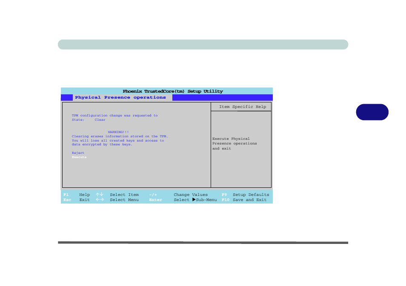
Task: Click the Esc Exit key hint
Action: tap(77, 200)
